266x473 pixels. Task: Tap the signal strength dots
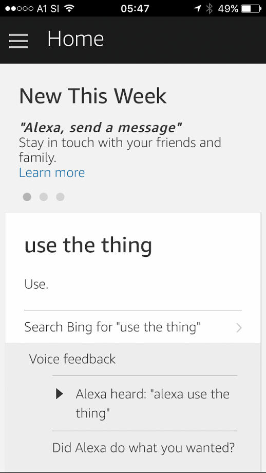coord(19,8)
